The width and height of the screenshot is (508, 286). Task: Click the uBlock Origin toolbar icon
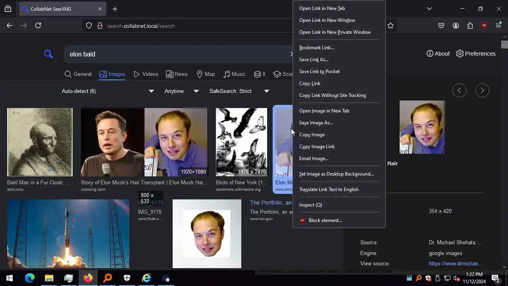pos(484,25)
